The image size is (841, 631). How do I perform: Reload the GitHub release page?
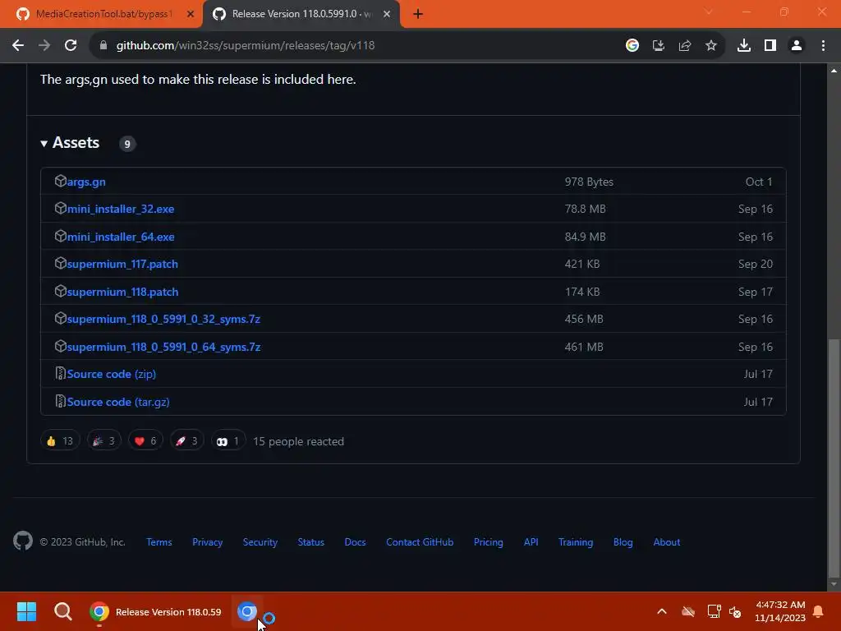click(71, 46)
